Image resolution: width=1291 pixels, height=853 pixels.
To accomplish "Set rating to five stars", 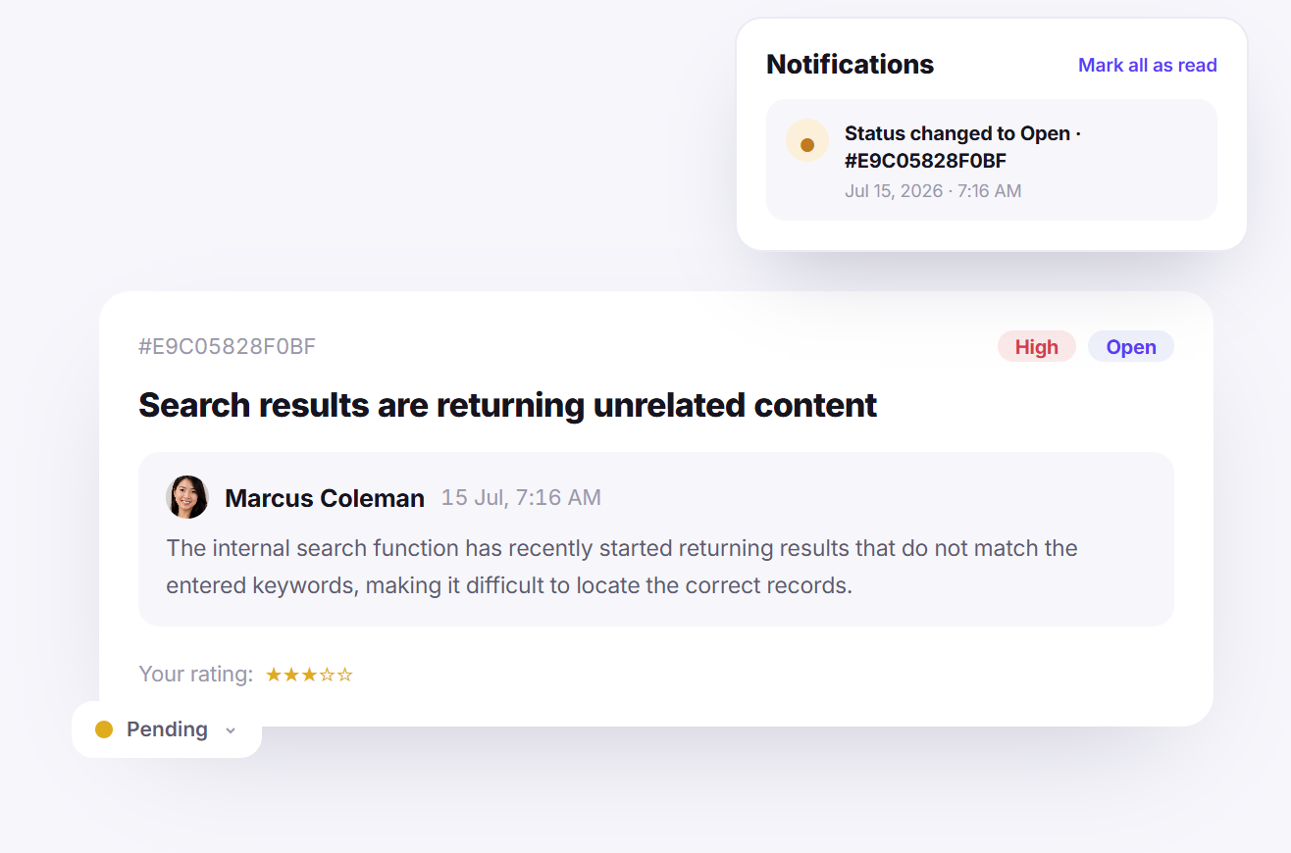I will tap(344, 675).
